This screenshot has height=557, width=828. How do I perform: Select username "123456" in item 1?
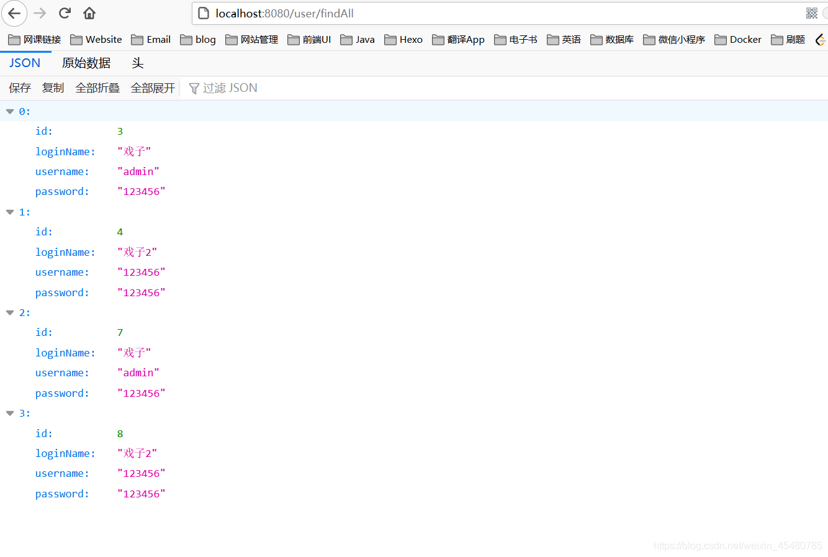142,272
